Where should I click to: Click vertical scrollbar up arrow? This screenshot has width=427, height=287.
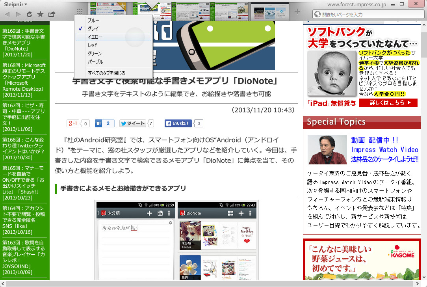[x=424, y=25]
